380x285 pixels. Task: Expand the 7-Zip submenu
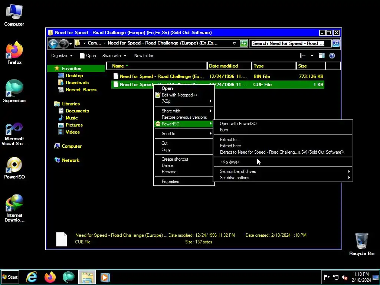pyautogui.click(x=184, y=101)
